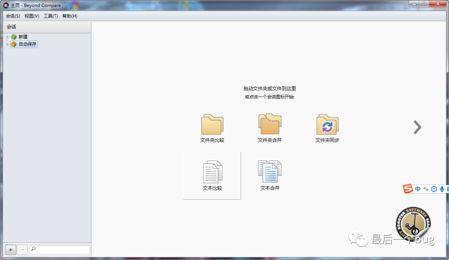Open the 视图(V) menu
This screenshot has height=260, width=449.
click(x=32, y=16)
